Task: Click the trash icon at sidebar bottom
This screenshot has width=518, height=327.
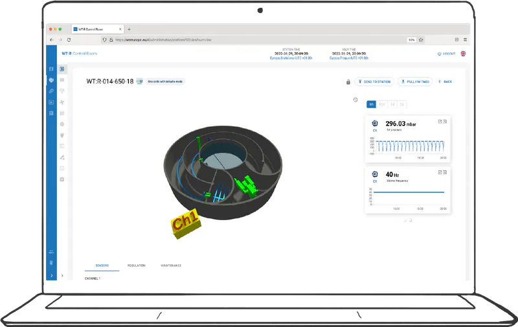Action: coord(51,262)
